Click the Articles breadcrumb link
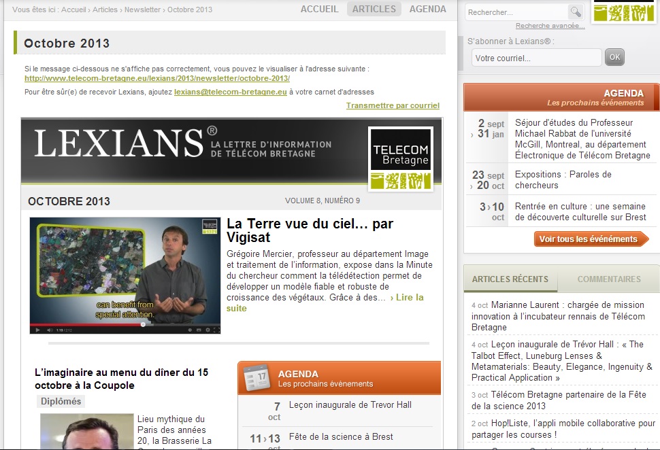Image resolution: width=660 pixels, height=450 pixels. [x=105, y=10]
